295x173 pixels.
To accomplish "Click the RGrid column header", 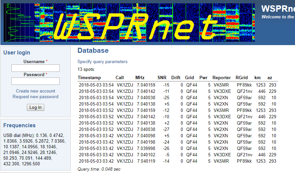I will tap(242, 77).
